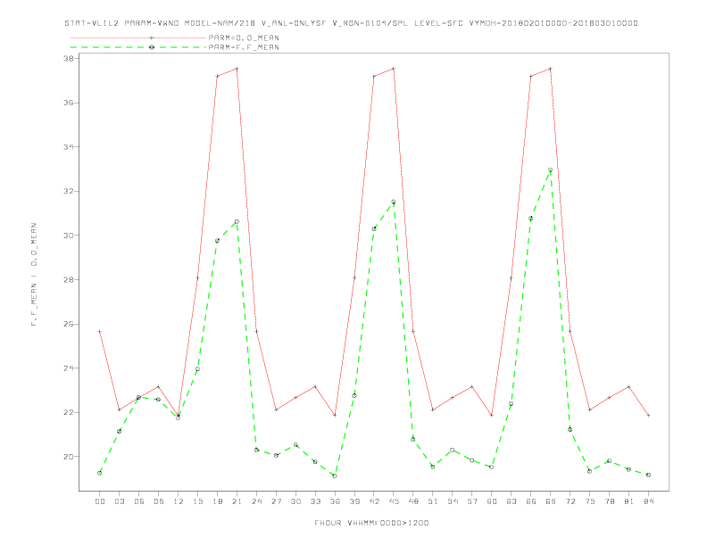This screenshot has width=707, height=546.
Task: Click green circle data point at hour 00
Action: (x=100, y=473)
